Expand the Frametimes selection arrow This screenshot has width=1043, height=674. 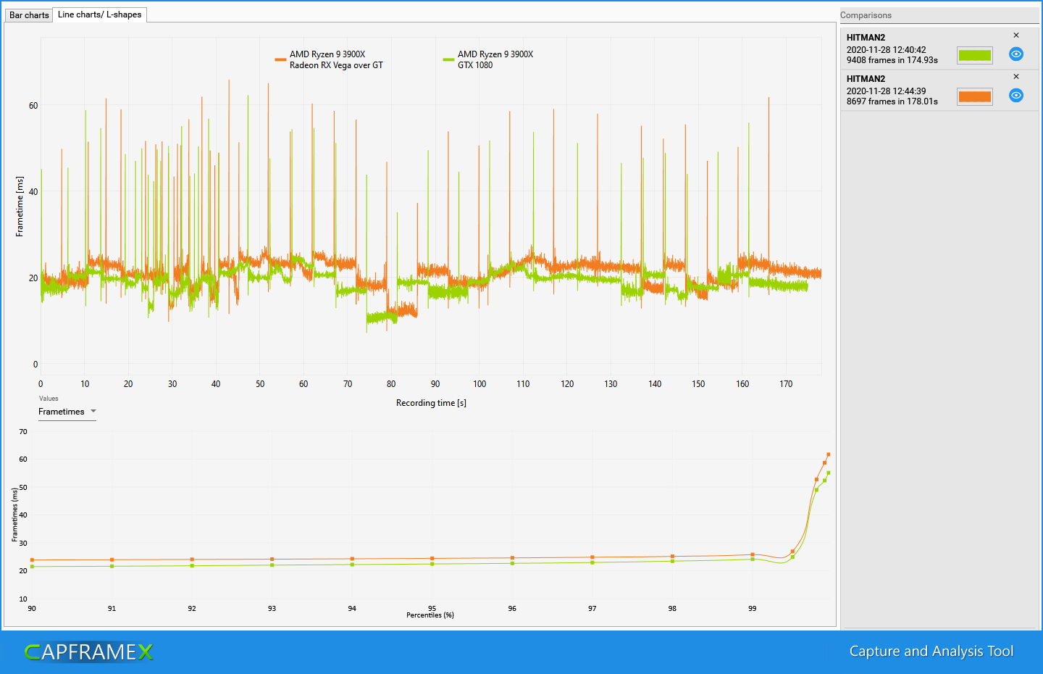(93, 412)
